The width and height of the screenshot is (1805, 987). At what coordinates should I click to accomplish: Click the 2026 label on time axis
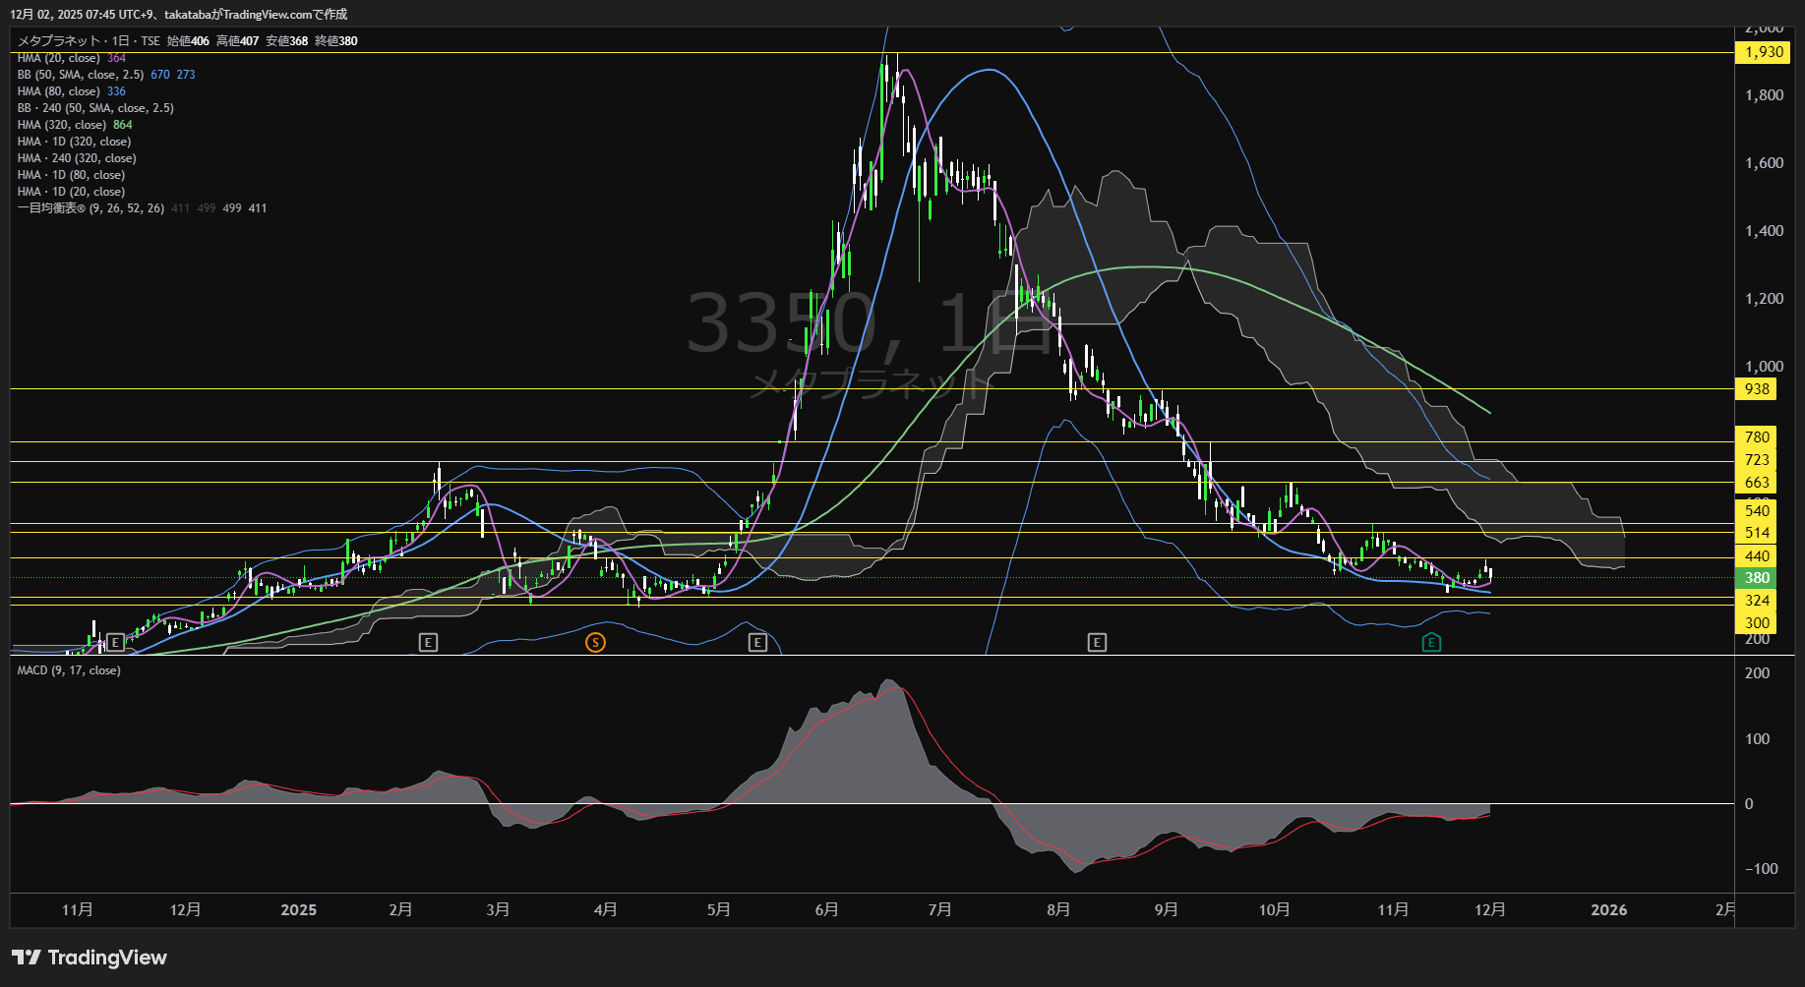point(1608,910)
